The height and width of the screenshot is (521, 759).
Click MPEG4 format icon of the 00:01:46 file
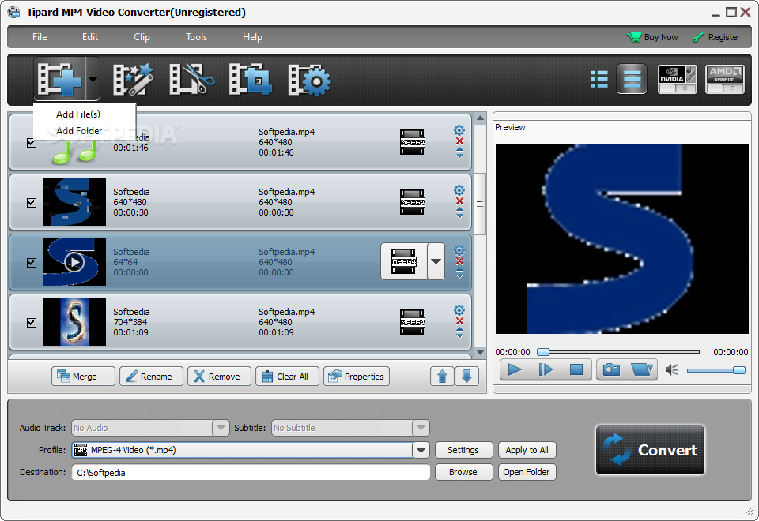[x=413, y=142]
